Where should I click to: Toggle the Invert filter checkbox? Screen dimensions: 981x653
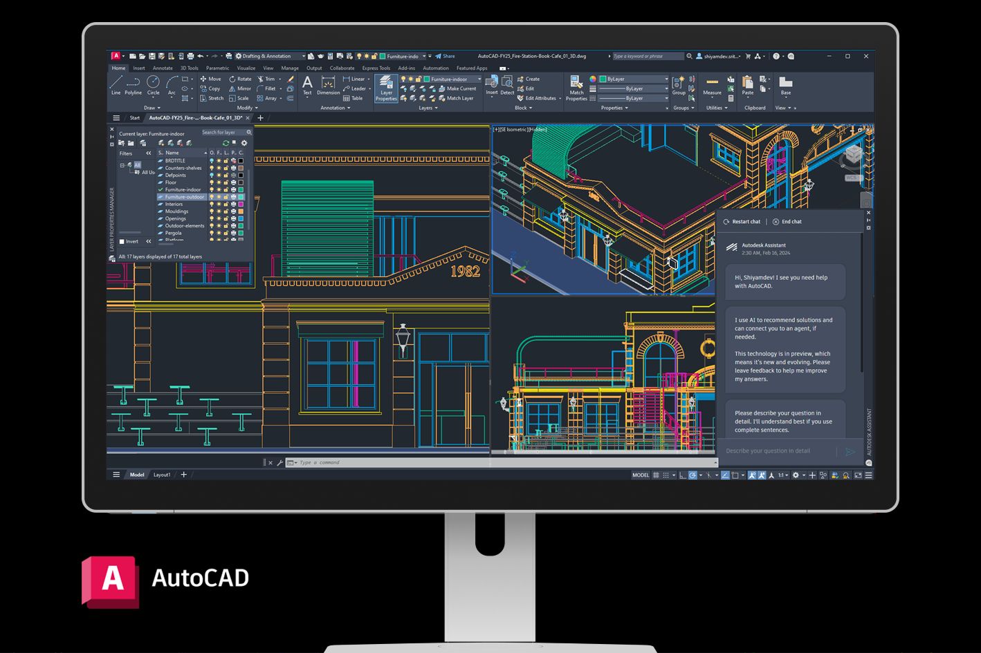pyautogui.click(x=122, y=242)
